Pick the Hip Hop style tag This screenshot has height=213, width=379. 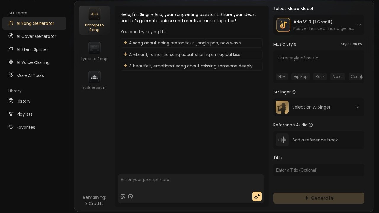click(301, 77)
